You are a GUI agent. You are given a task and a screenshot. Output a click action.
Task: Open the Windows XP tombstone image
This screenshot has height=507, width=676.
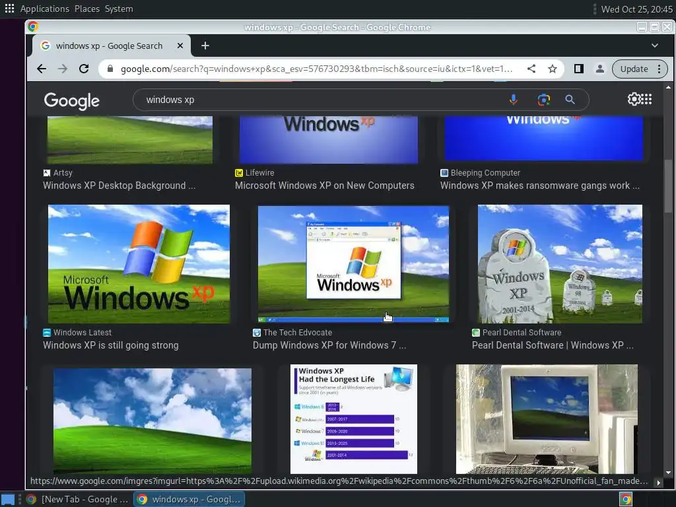click(560, 264)
